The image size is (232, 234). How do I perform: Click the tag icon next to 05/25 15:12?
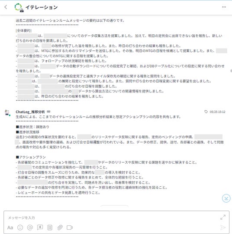[206, 112]
